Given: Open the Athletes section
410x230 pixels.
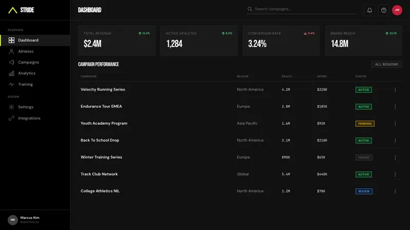Looking at the screenshot, I should [x=35, y=52].
